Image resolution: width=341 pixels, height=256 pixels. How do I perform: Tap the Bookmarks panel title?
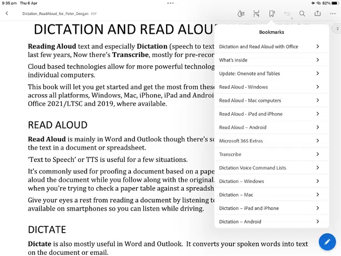coord(272,32)
